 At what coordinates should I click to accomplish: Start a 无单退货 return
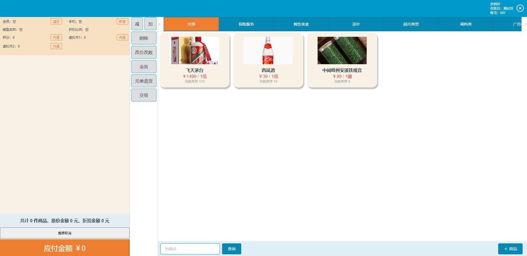pyautogui.click(x=144, y=81)
